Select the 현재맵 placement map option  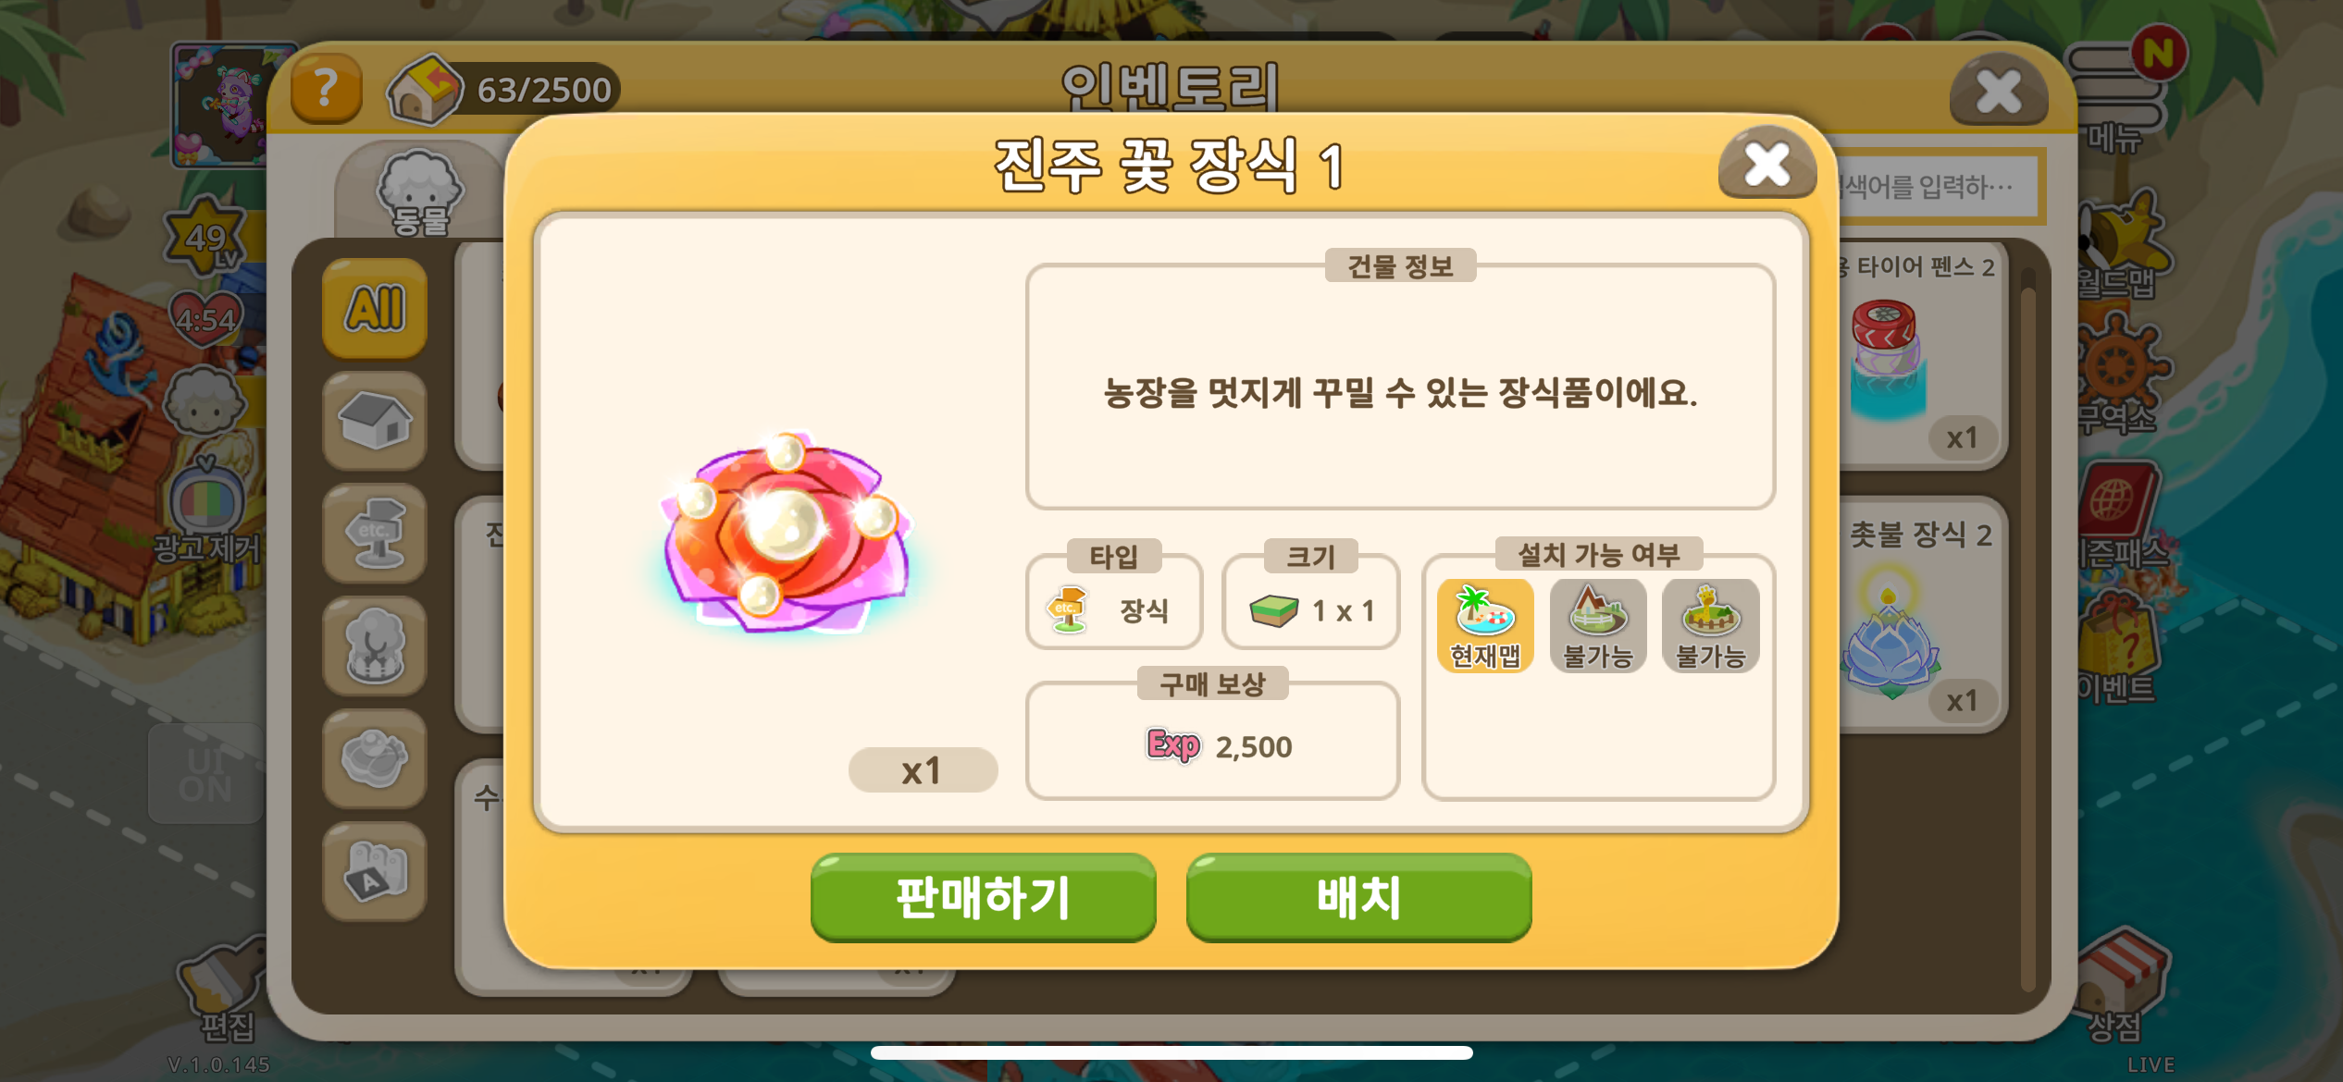[1485, 625]
